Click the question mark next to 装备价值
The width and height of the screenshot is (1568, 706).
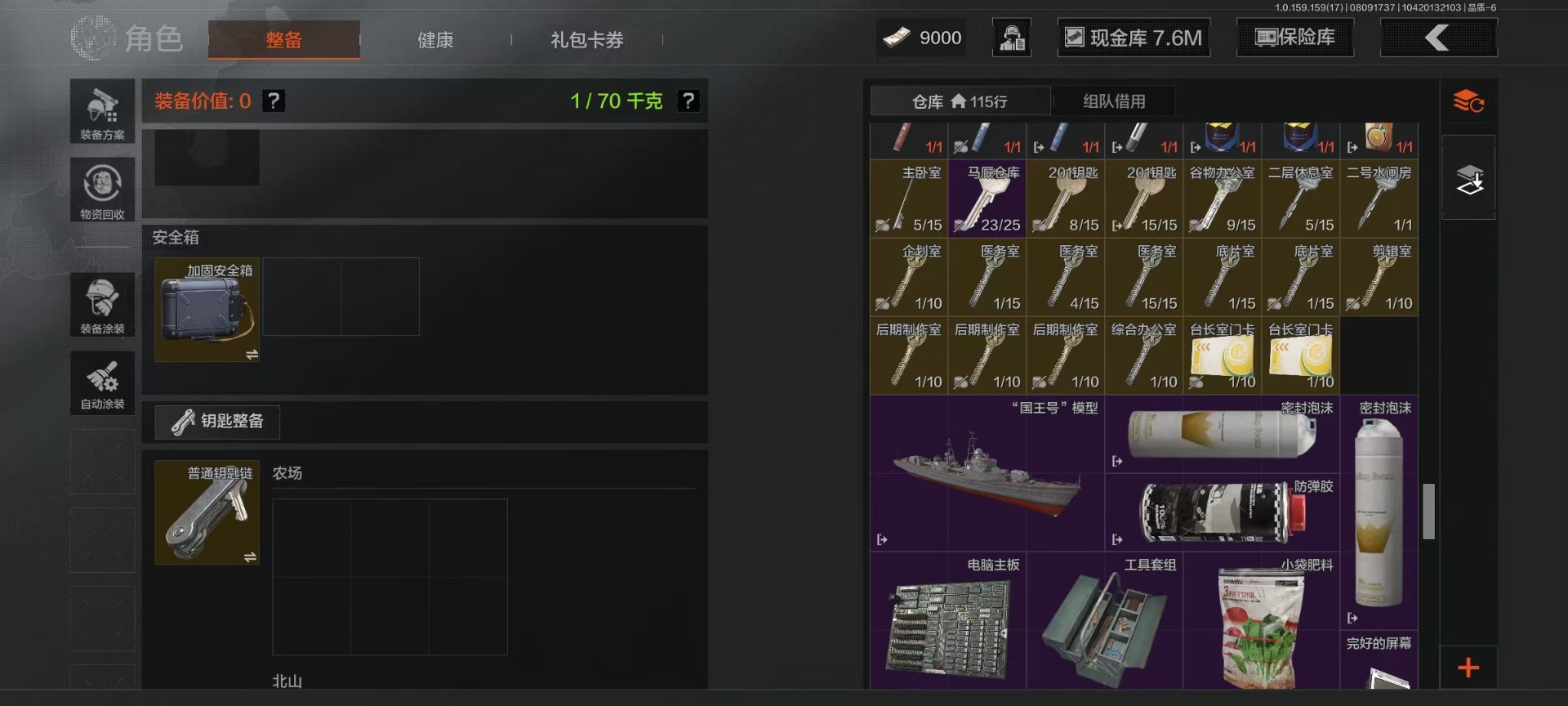[x=274, y=101]
